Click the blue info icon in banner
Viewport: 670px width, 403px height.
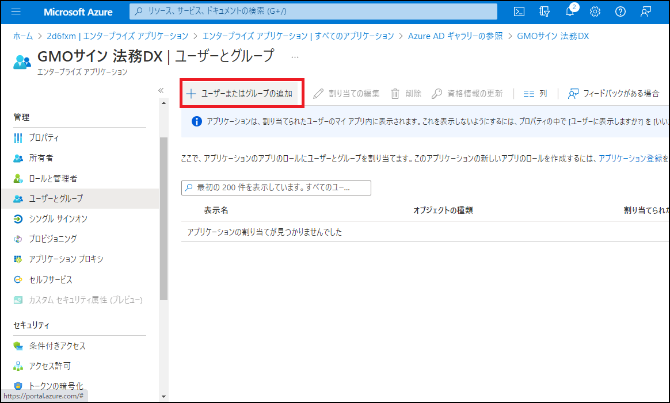196,121
